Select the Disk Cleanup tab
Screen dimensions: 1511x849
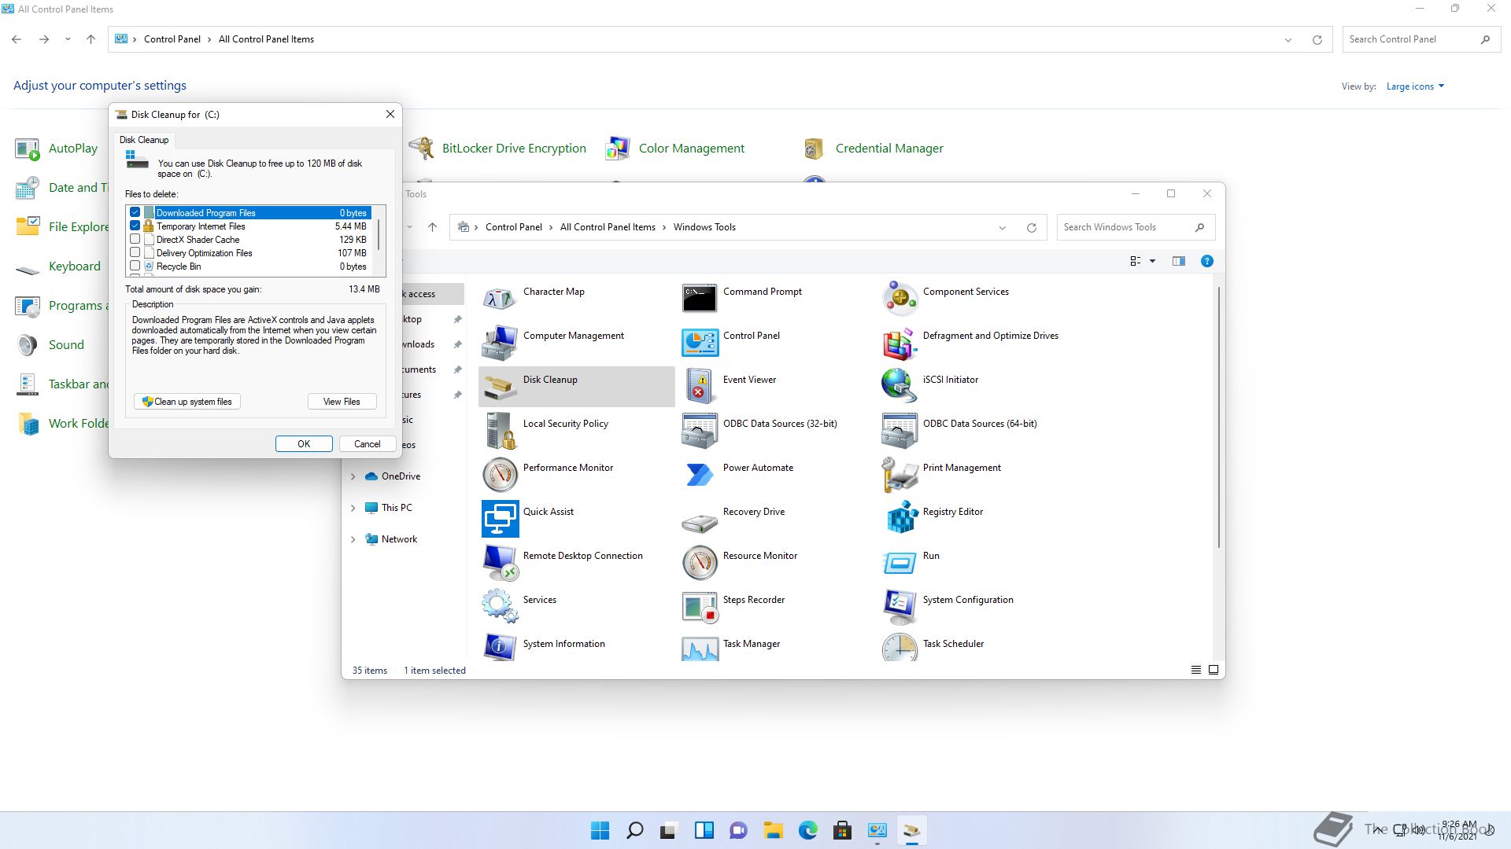pos(144,140)
